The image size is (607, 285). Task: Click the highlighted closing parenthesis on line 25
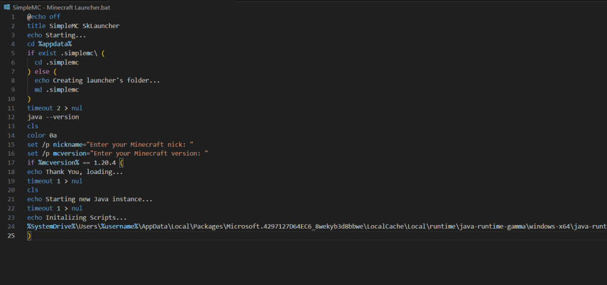tap(29, 236)
